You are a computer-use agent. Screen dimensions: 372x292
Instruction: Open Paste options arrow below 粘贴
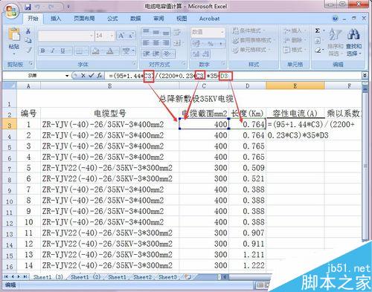point(14,53)
